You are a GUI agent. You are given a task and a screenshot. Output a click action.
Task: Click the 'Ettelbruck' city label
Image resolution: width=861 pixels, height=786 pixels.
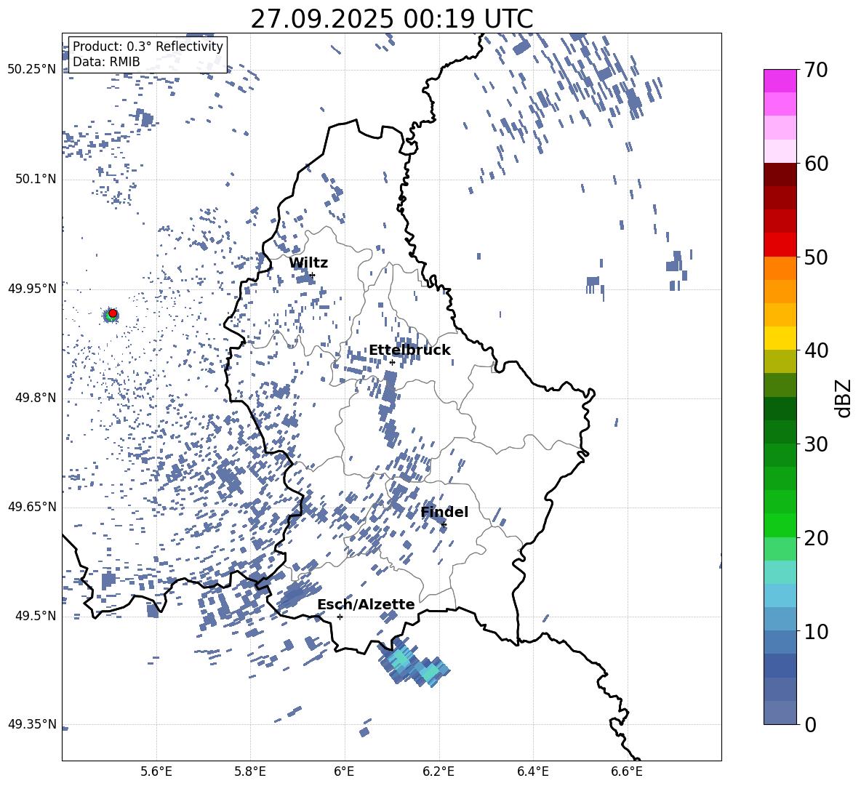point(409,350)
